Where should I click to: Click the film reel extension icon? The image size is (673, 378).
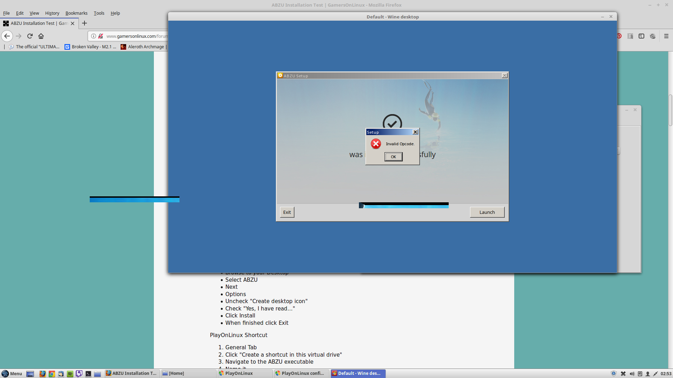click(x=653, y=36)
